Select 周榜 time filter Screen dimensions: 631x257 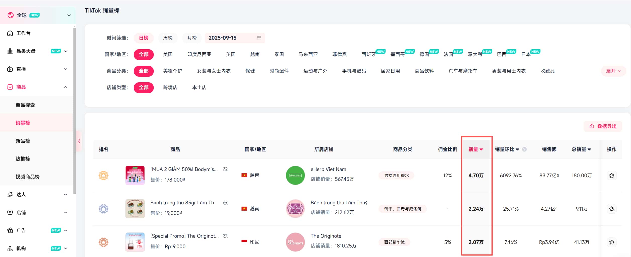tap(168, 38)
